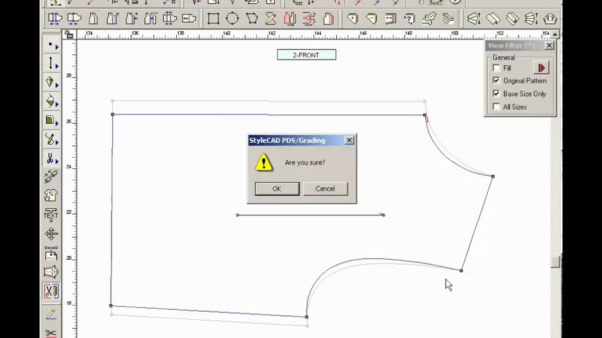The image size is (602, 338).
Task: Select the V-neck bodice piece icon
Action: pyautogui.click(x=112, y=19)
